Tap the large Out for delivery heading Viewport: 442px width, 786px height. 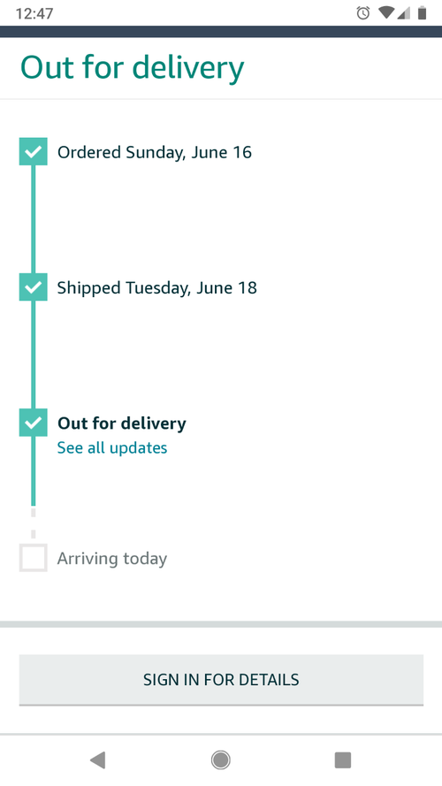133,68
